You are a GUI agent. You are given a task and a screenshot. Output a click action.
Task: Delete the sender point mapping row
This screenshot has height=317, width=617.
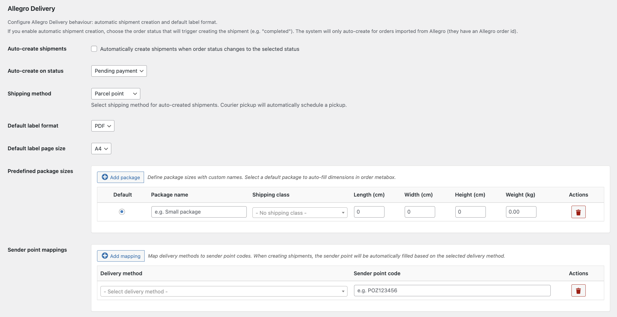click(578, 291)
